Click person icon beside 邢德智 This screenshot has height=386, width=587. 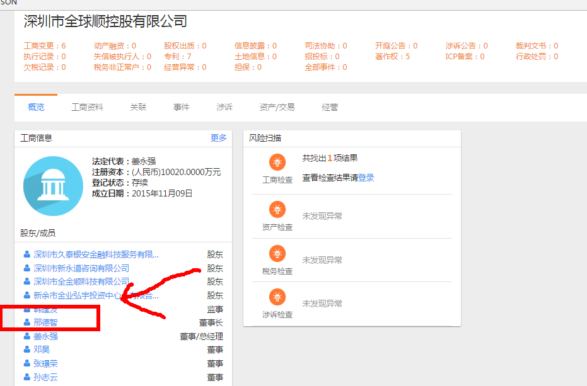27,322
